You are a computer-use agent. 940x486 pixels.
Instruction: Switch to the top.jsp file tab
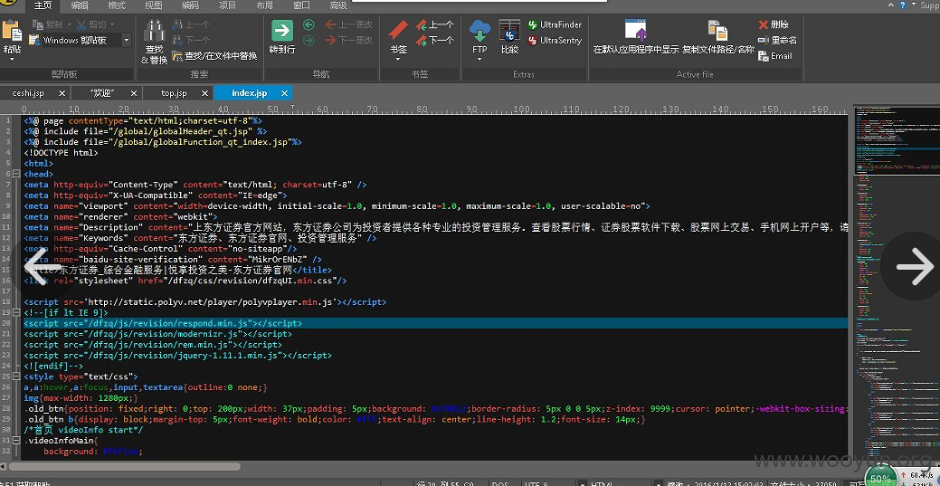(174, 93)
